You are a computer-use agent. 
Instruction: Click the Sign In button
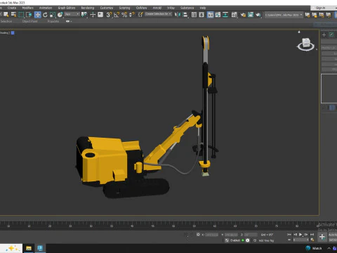pos(320,8)
